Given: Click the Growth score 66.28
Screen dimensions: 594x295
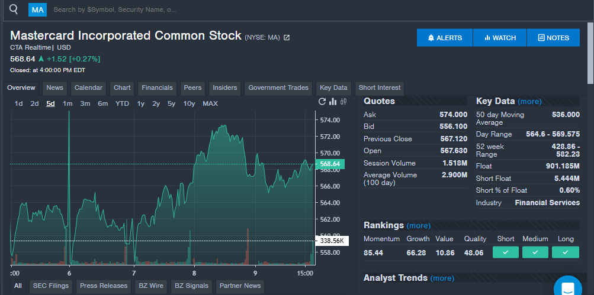Looking at the screenshot, I should [416, 252].
